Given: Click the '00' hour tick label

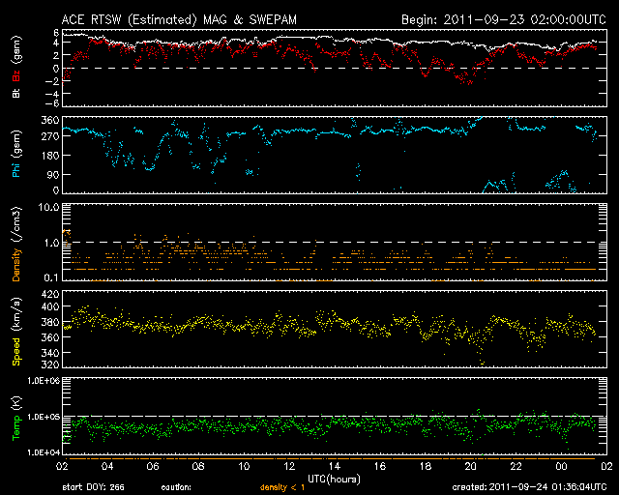Looking at the screenshot, I should tap(561, 467).
